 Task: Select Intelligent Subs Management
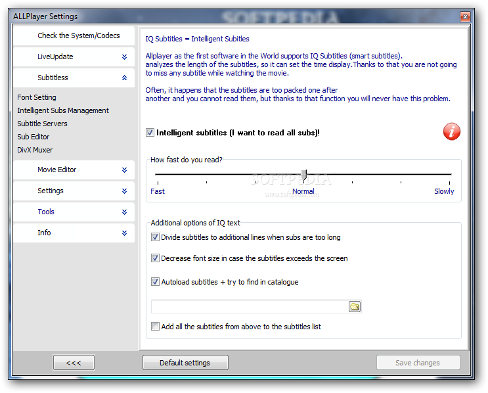point(63,110)
